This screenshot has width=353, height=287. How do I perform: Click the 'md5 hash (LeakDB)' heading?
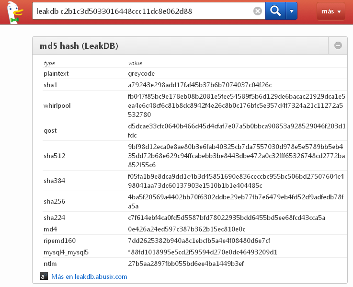click(x=79, y=46)
